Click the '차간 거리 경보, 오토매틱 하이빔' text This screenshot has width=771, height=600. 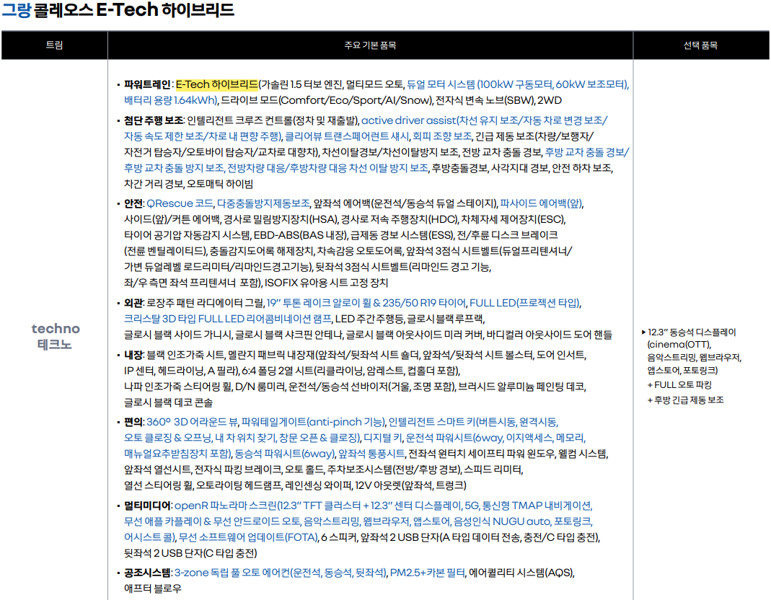click(188, 184)
